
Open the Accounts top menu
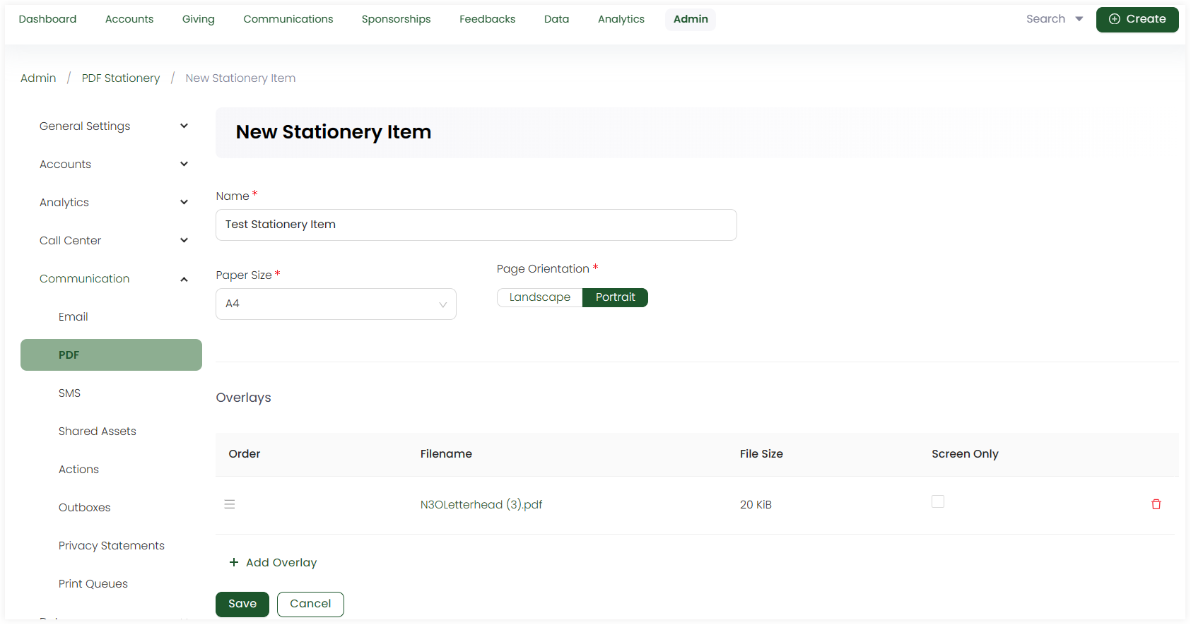pyautogui.click(x=129, y=19)
